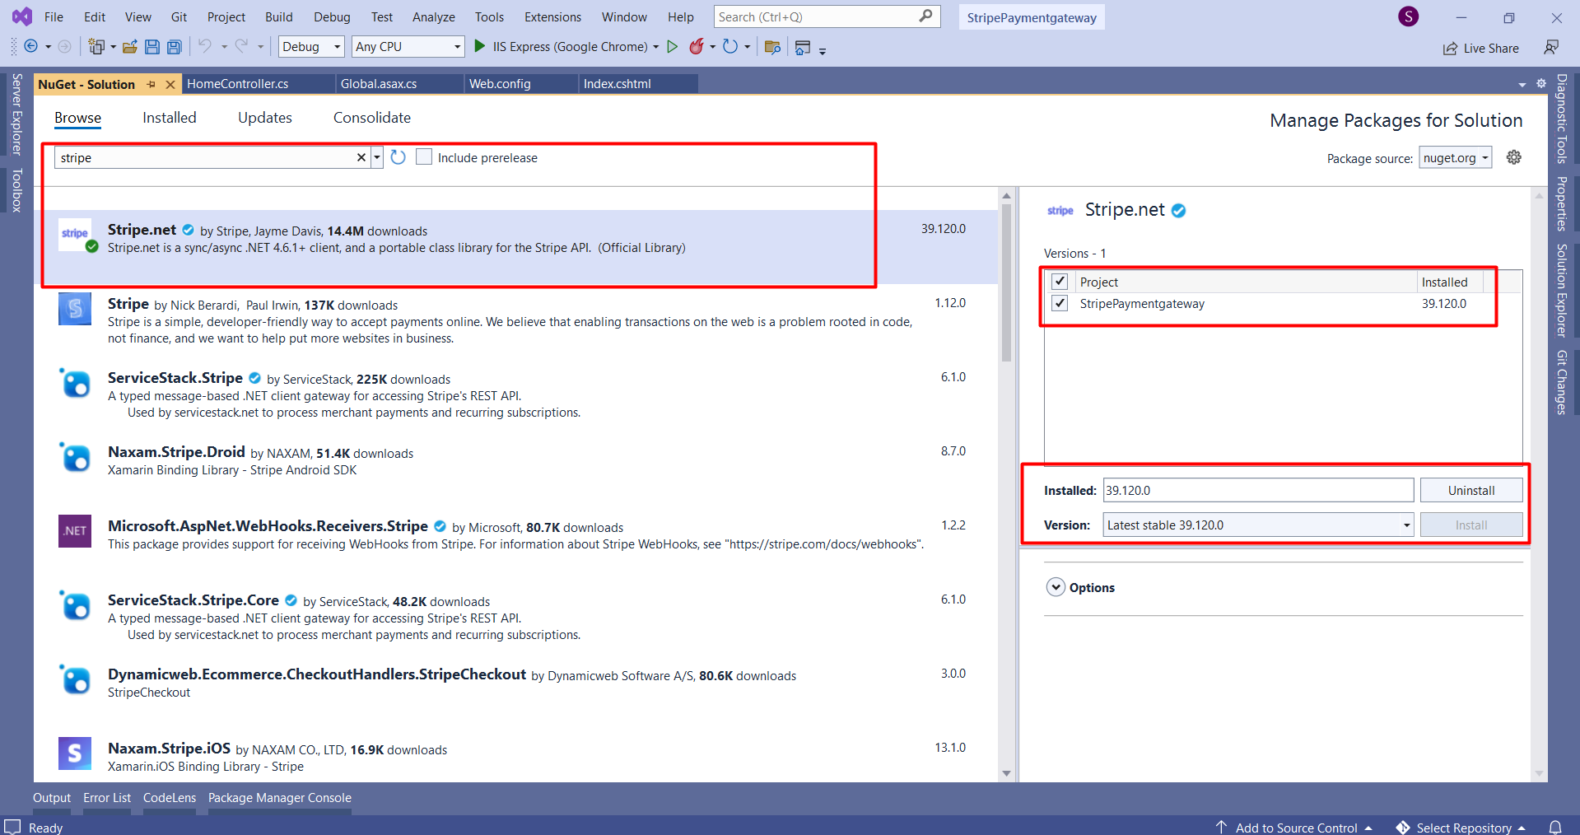Open the File menu

[54, 16]
